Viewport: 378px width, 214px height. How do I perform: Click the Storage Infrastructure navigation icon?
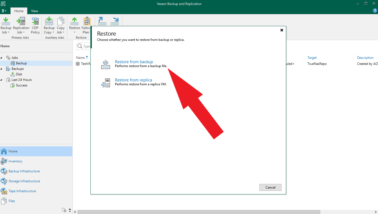[x=4, y=181]
